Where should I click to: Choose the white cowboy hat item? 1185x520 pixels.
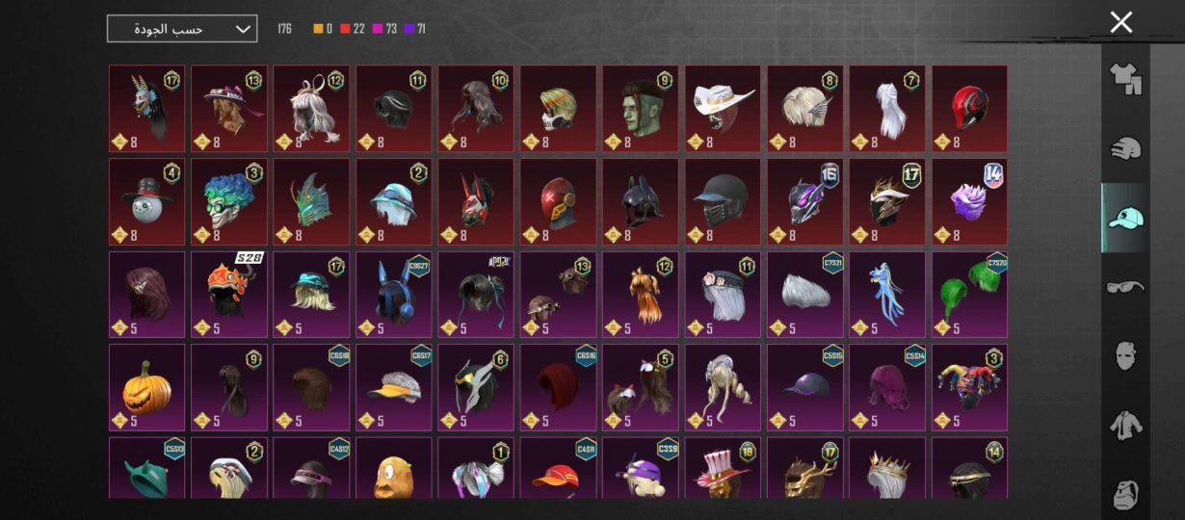723,108
